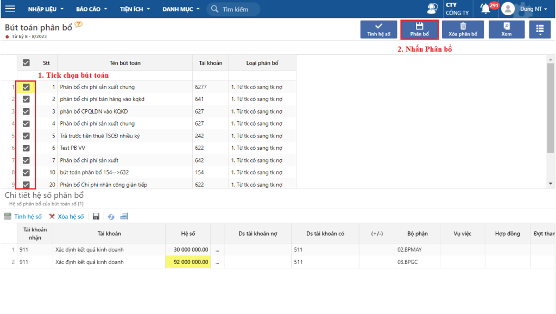Image resolution: width=556 pixels, height=314 pixels.
Task: Expand the DANH MỤC menu
Action: click(181, 9)
